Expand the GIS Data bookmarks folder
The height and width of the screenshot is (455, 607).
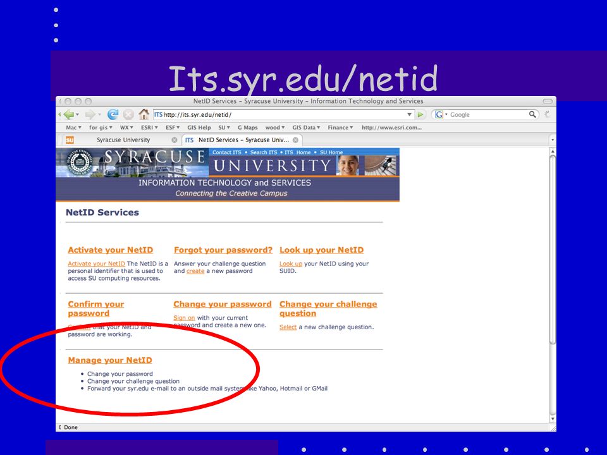[306, 127]
